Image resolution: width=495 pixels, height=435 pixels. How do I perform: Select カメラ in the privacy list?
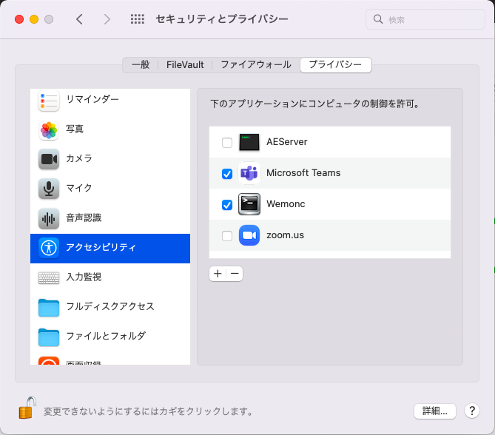coord(110,159)
